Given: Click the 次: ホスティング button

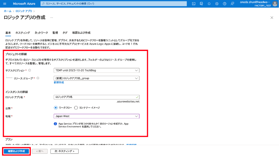Looking at the screenshot, I should (x=64, y=151).
